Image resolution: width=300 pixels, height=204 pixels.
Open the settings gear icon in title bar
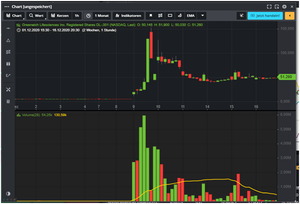[284, 7]
